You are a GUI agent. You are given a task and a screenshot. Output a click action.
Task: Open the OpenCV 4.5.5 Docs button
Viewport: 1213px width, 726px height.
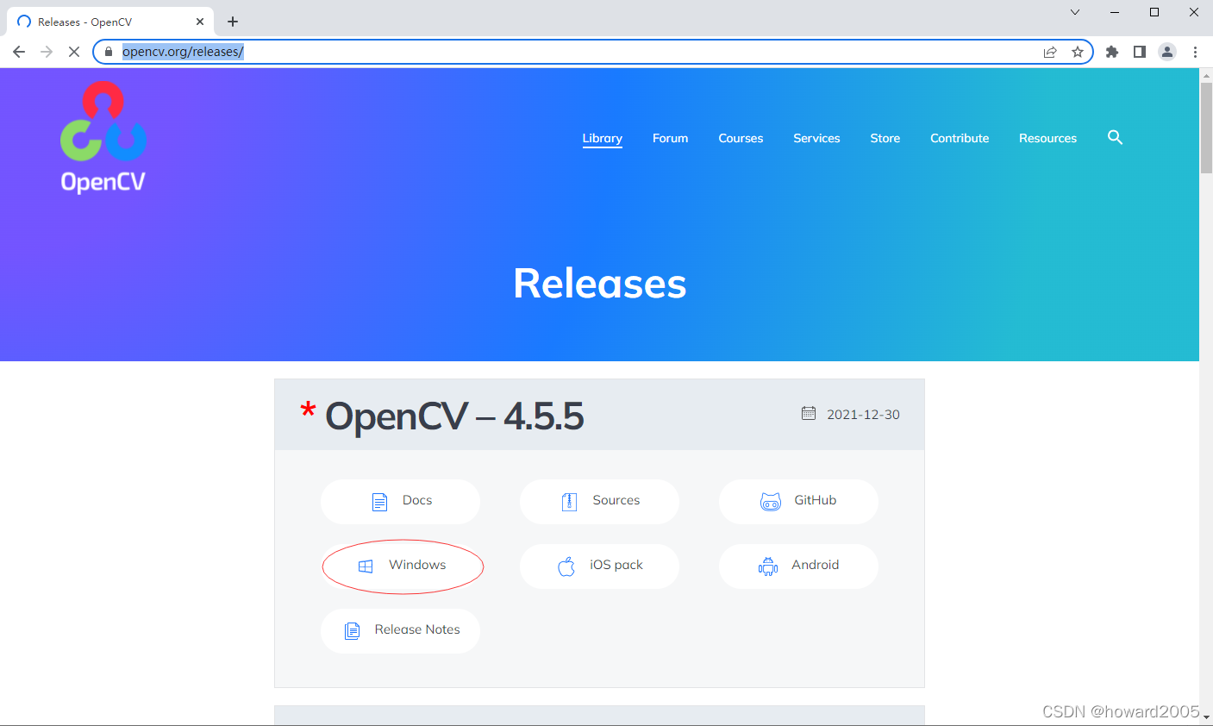click(x=400, y=501)
